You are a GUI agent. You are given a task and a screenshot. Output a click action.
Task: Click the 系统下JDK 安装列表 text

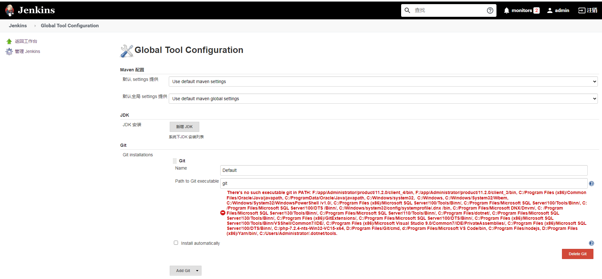coord(186,137)
